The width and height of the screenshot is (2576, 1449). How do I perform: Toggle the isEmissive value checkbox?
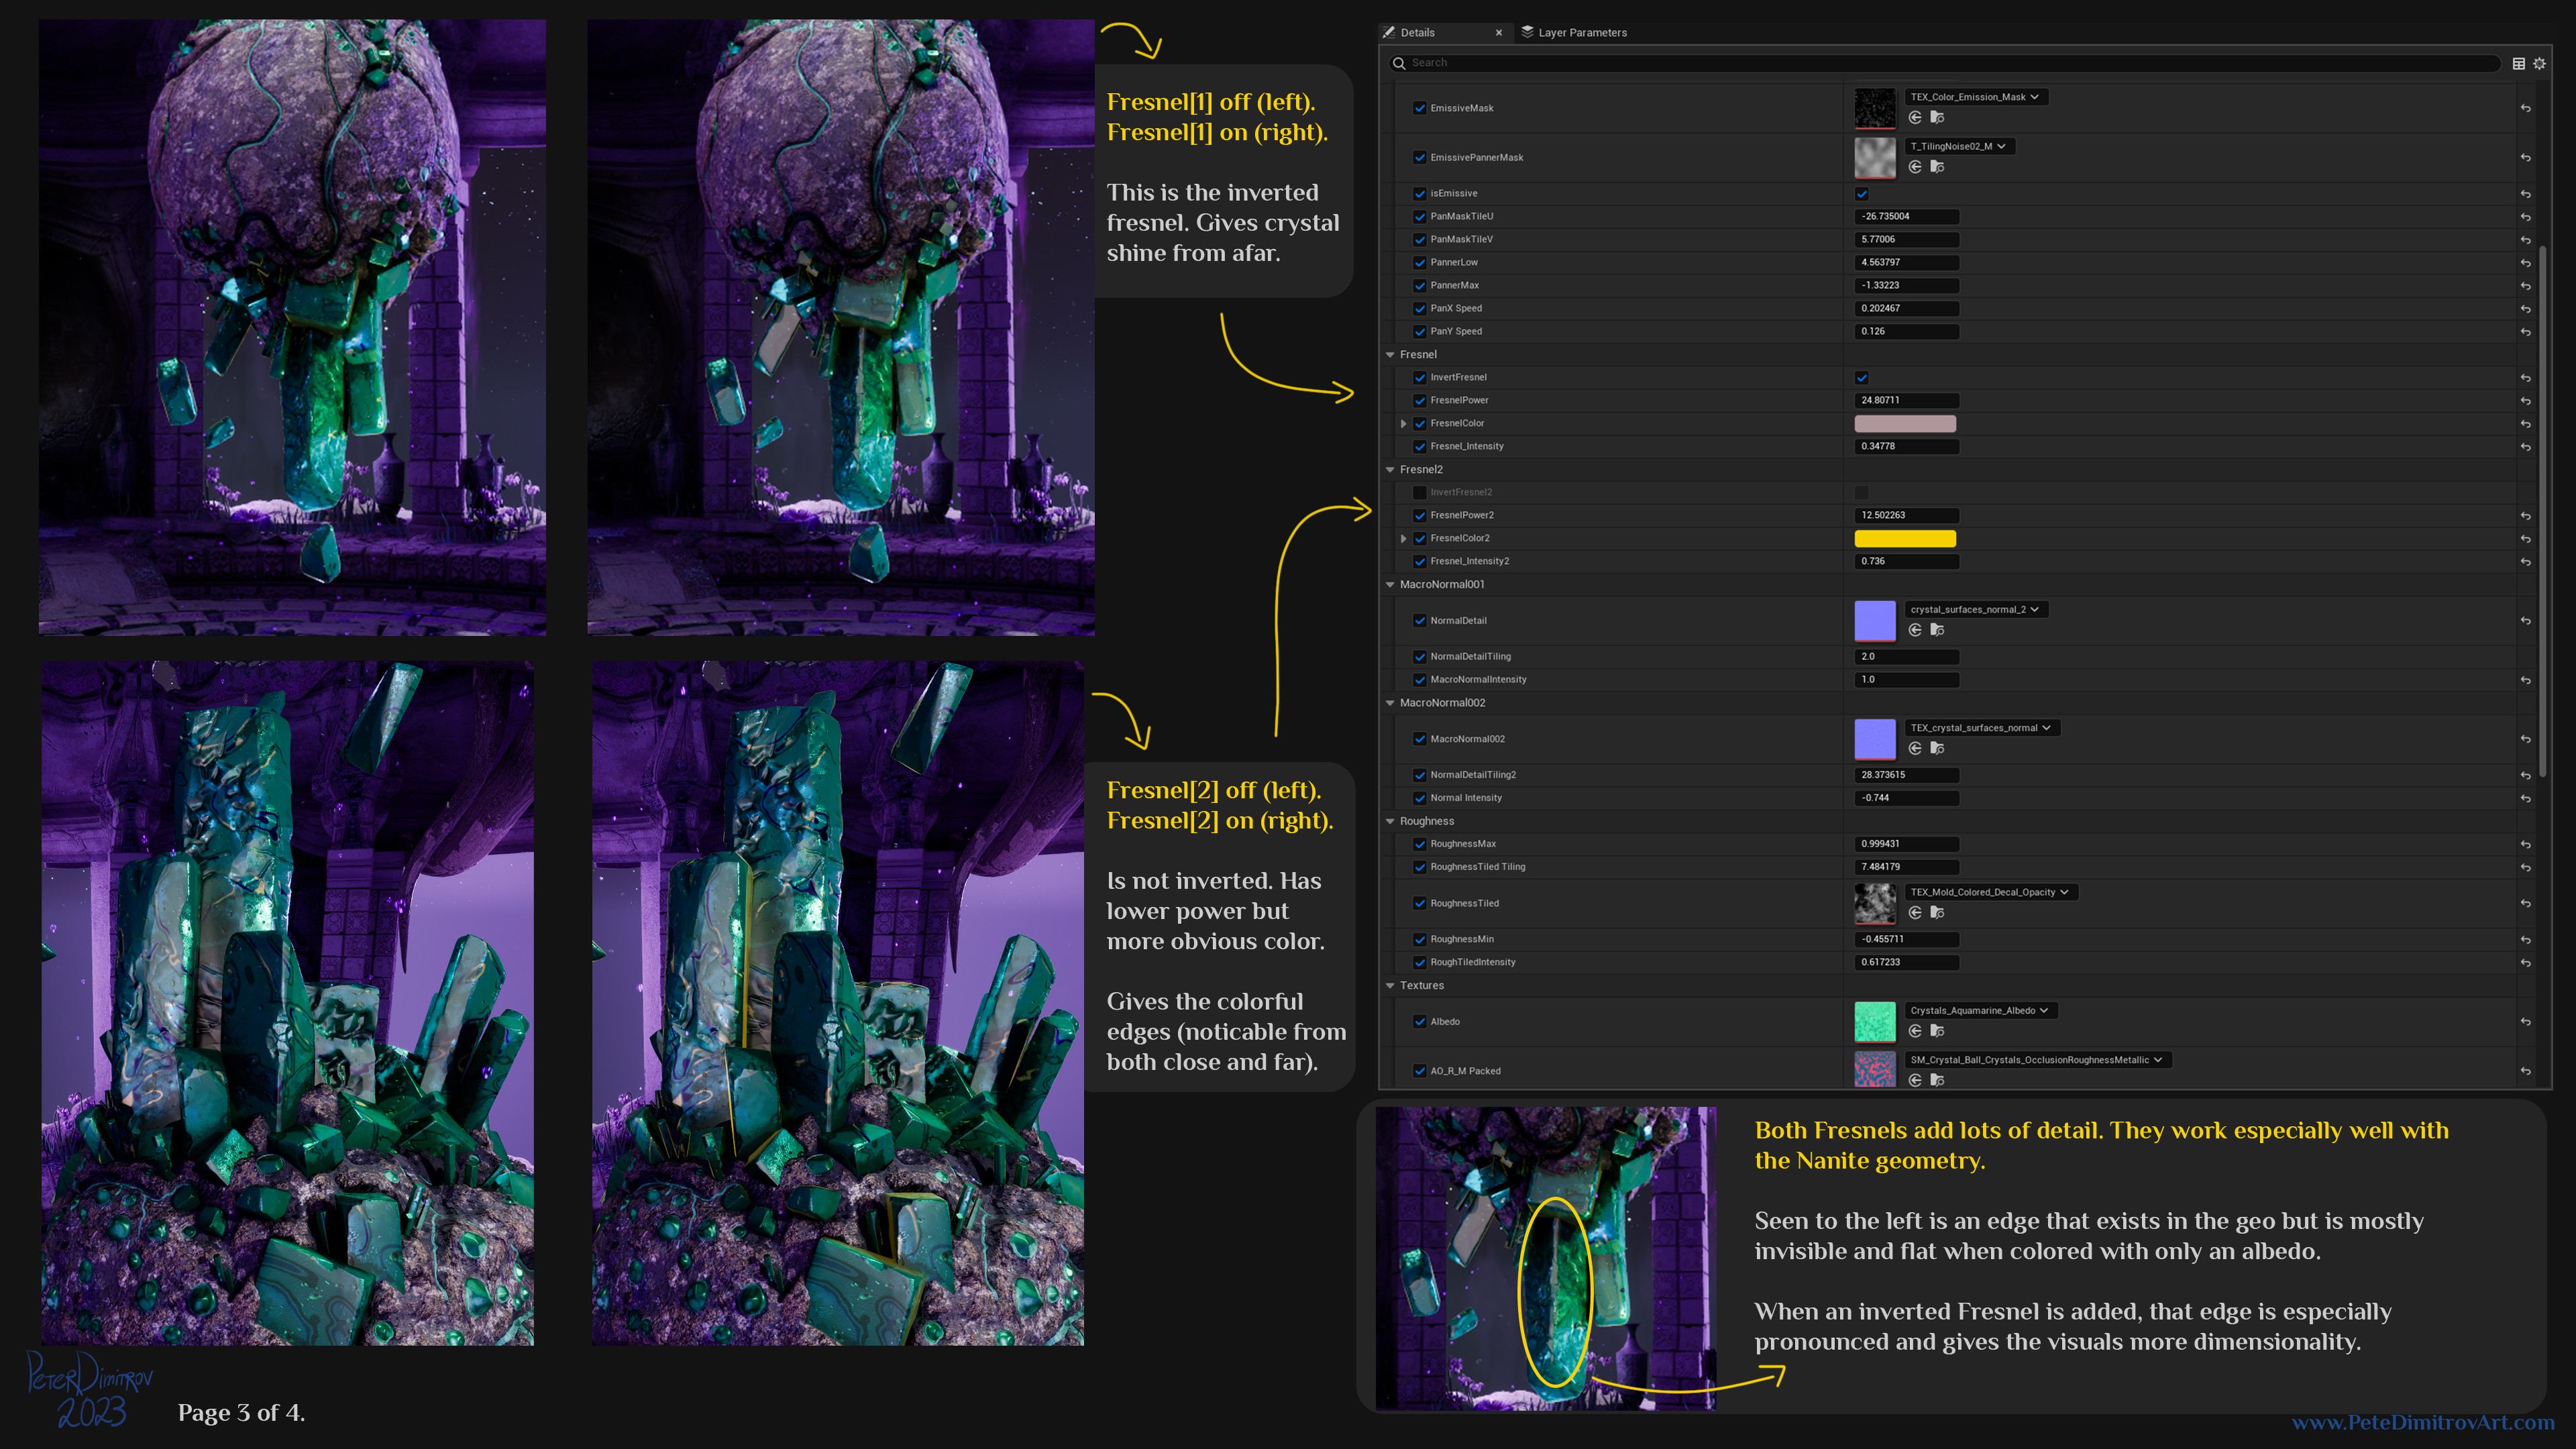pos(1861,194)
